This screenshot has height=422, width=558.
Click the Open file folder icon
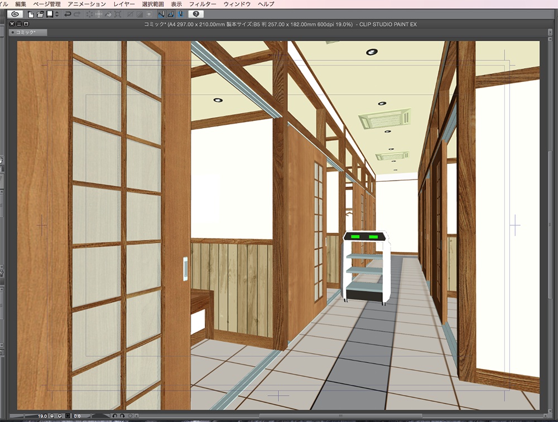tap(40, 14)
